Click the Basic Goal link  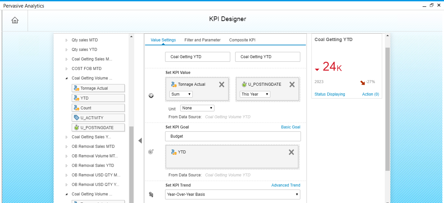[x=291, y=127]
